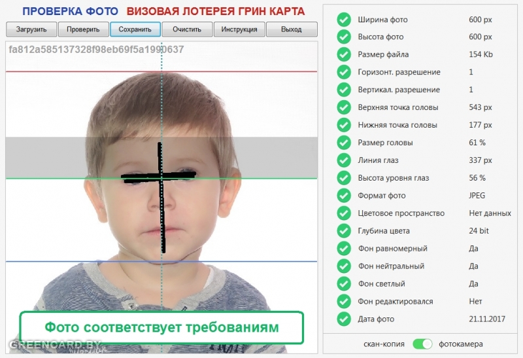This screenshot has height=358, width=523.
Task: Click the Ширина фото label
Action: pos(382,20)
